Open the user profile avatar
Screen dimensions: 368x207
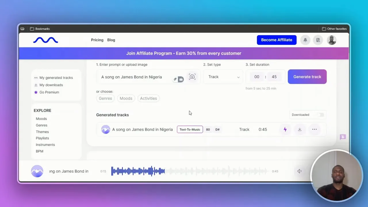point(331,40)
